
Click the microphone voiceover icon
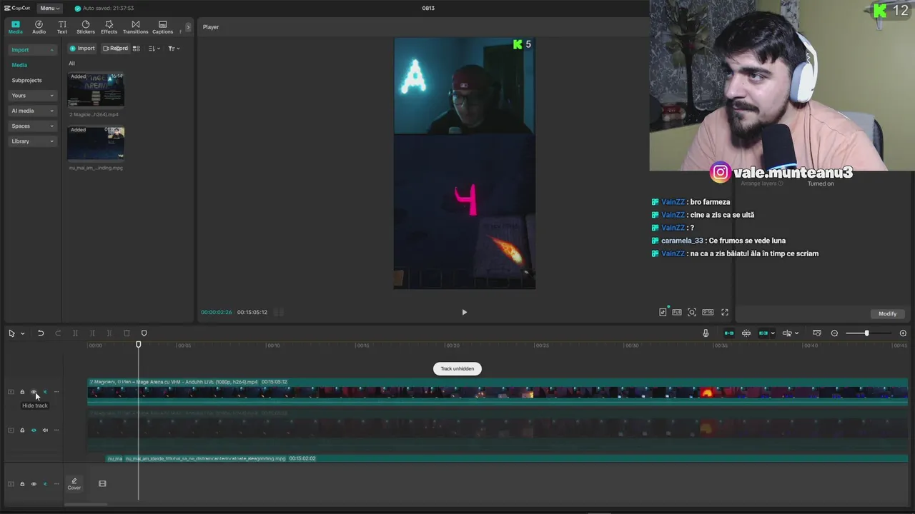[706, 333]
